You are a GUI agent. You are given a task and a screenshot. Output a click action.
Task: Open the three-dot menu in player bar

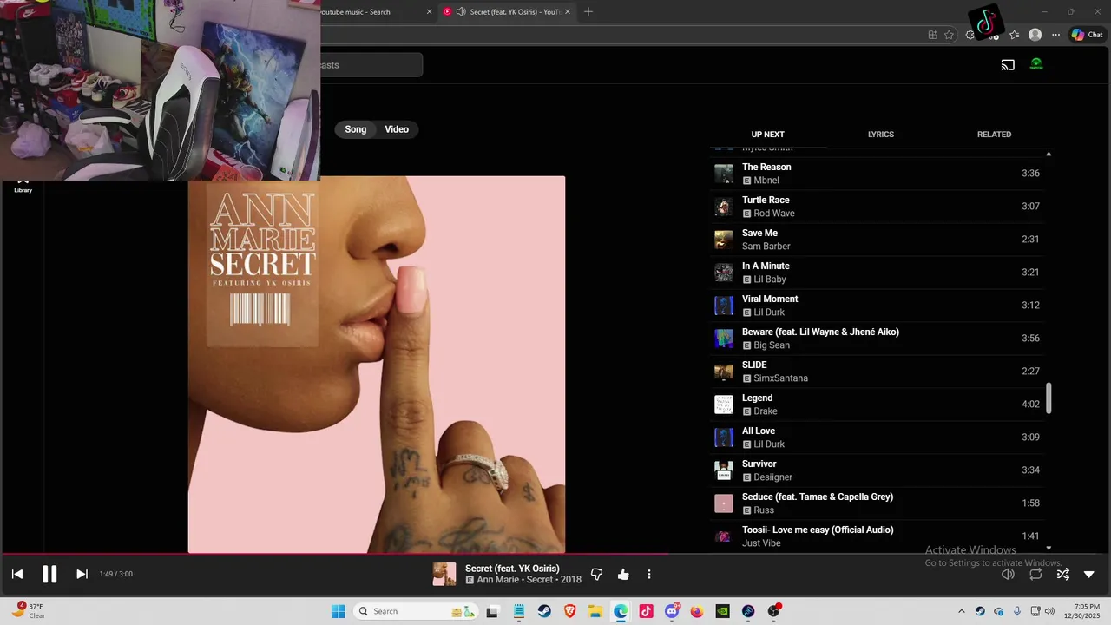click(x=649, y=574)
